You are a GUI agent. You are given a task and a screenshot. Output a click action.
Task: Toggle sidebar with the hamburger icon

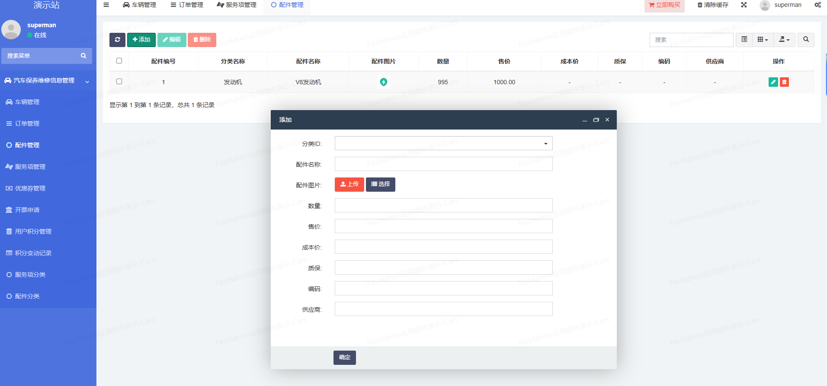106,5
